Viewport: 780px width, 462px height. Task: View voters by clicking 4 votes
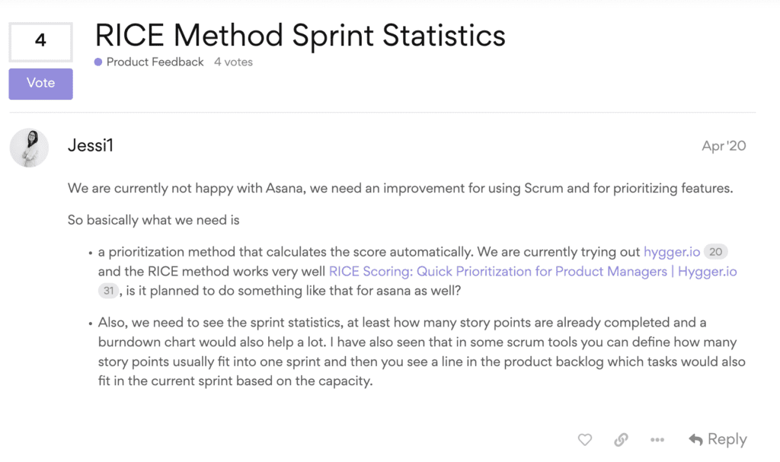[x=232, y=62]
